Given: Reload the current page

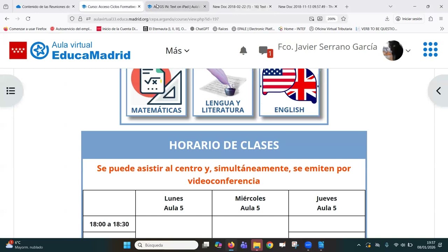Looking at the screenshot, I should tap(28, 19).
